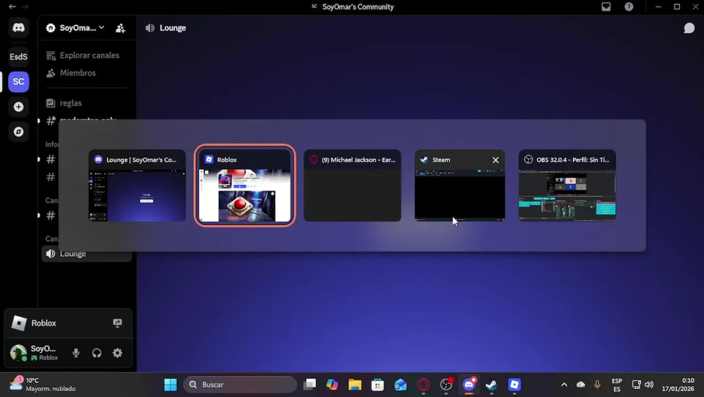This screenshot has height=397, width=704.
Task: Switch to Michael Jackson Opera window thumbnail
Action: 353,186
